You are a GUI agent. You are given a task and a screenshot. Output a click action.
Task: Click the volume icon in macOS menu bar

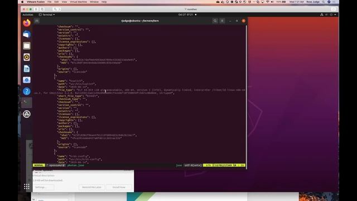[x=273, y=2]
